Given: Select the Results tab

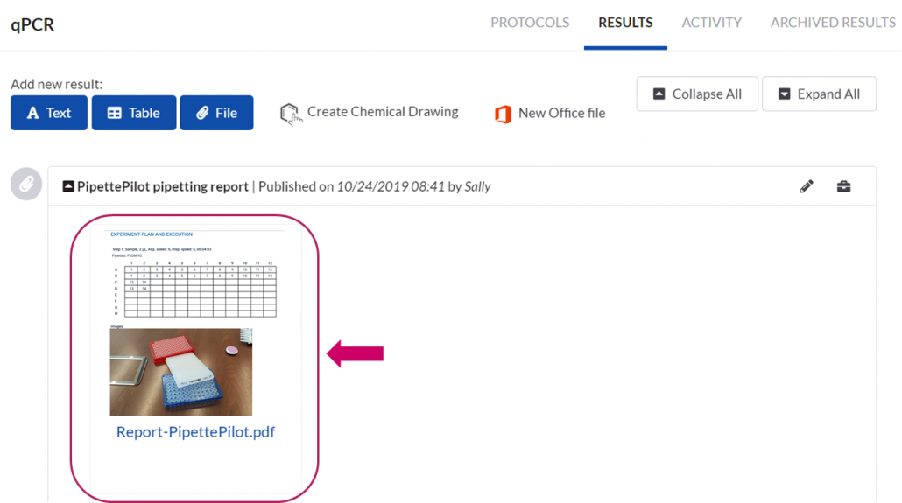Looking at the screenshot, I should [625, 23].
